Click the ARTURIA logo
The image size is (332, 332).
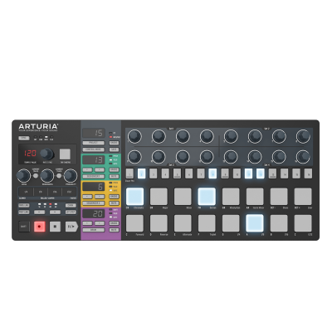(x=38, y=126)
